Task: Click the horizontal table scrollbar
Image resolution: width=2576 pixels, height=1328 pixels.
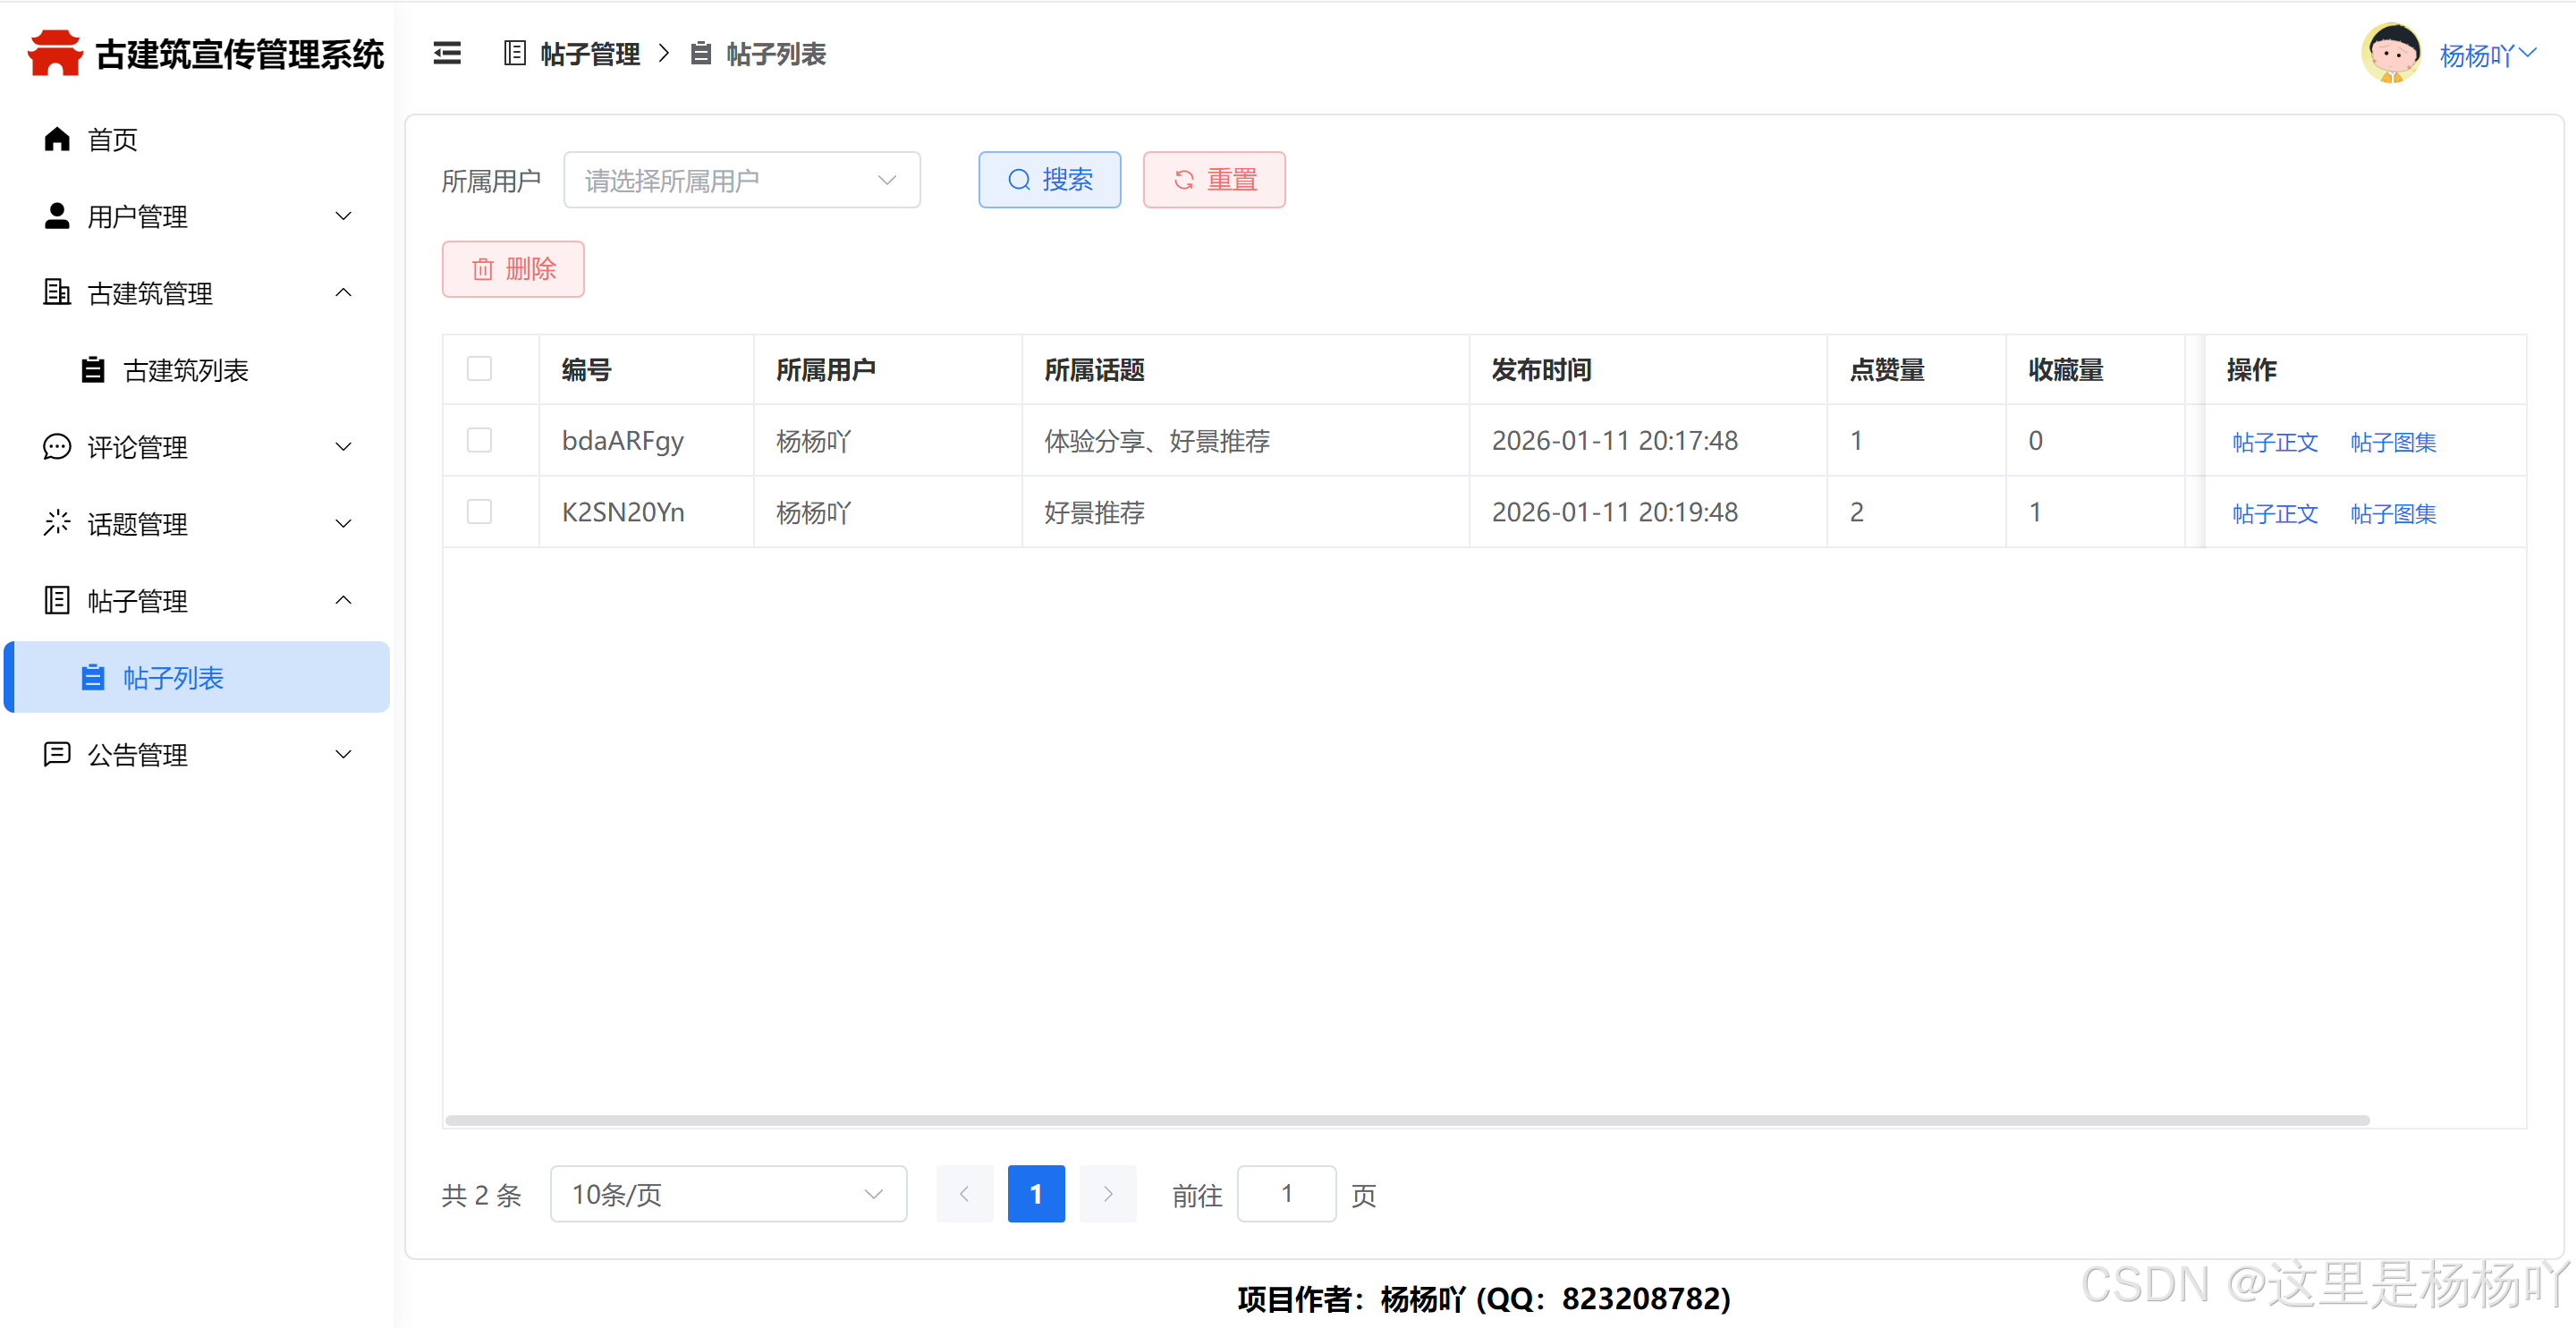Action: [x=1406, y=1120]
